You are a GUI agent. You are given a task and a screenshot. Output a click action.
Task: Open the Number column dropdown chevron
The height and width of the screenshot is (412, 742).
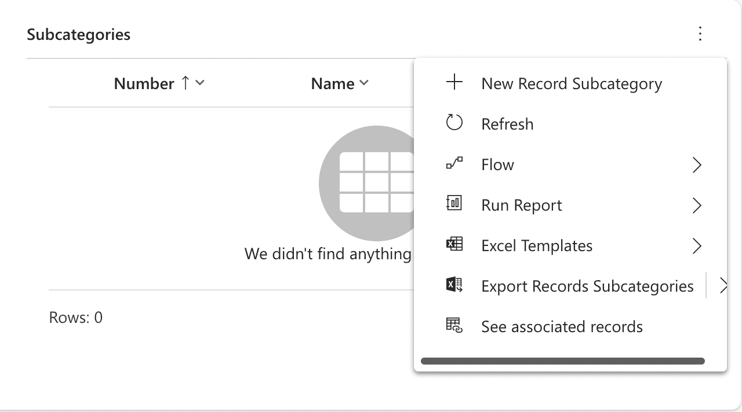[x=200, y=83]
